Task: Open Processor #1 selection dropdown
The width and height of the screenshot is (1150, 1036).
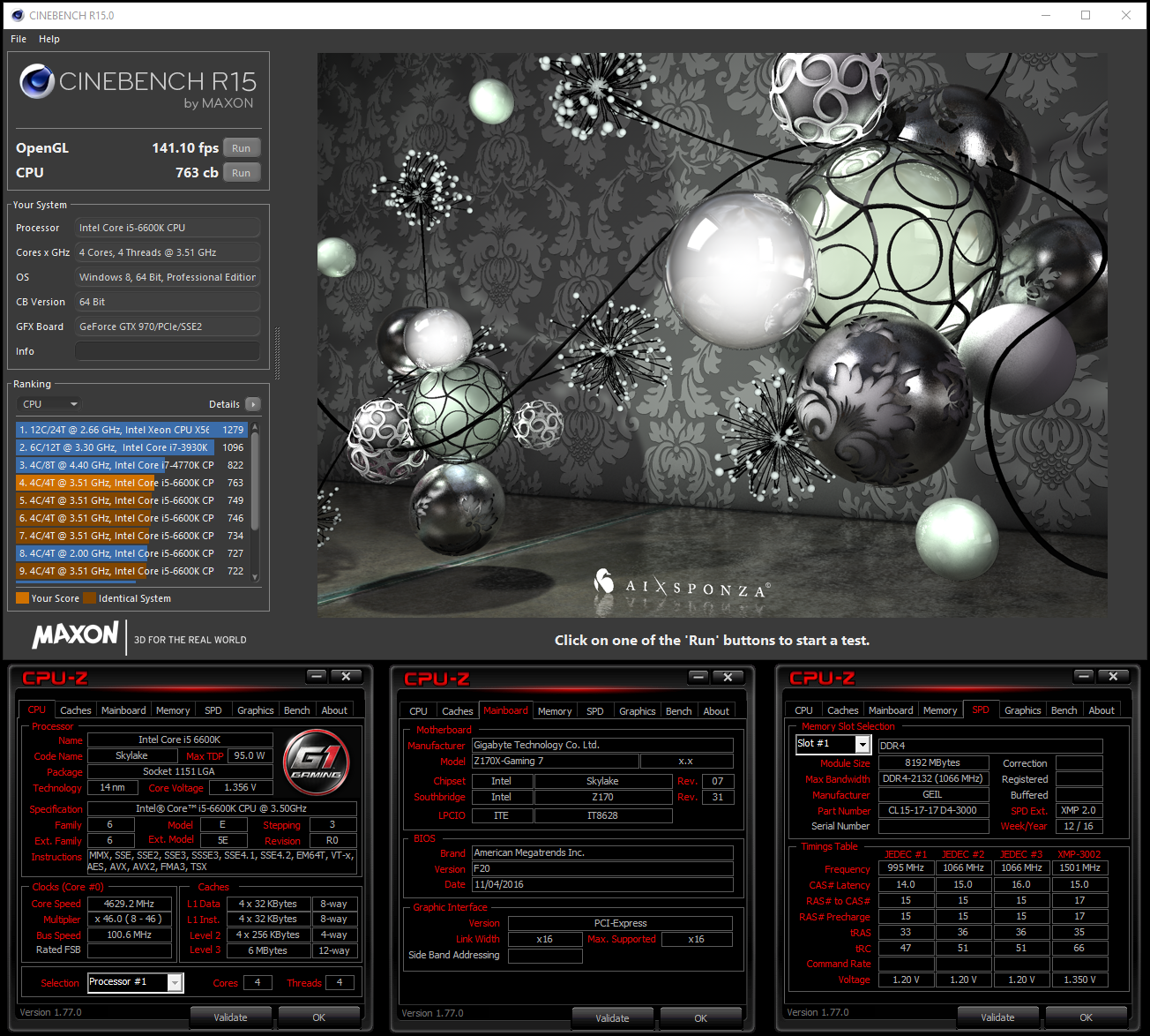Action: point(135,982)
